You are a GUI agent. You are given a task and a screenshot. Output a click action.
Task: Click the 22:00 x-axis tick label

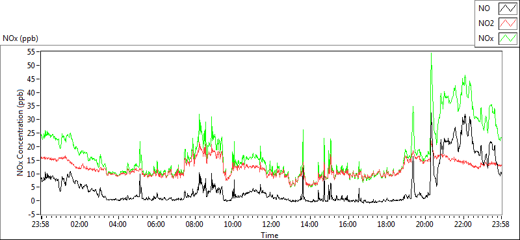(463, 224)
